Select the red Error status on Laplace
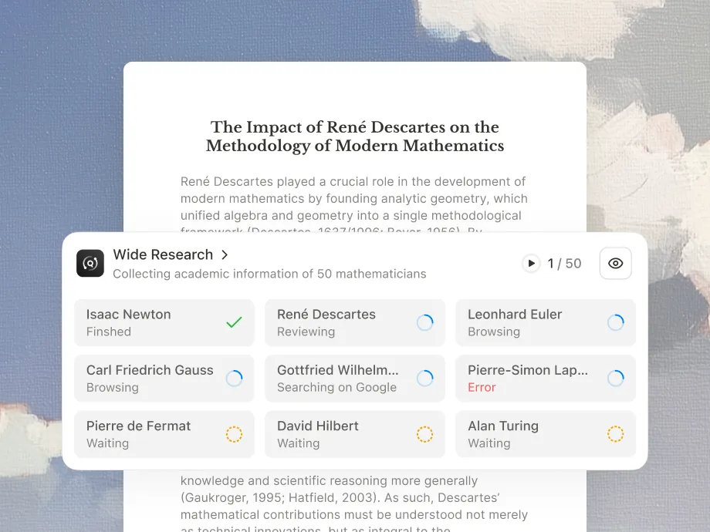Viewport: 710px width, 532px height. point(482,387)
